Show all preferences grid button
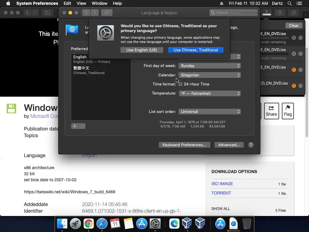Screen dimensions: 309x232 pyautogui.click(x=107, y=13)
